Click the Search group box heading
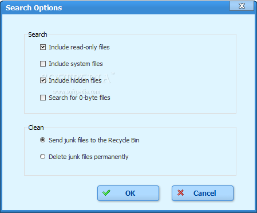257x213 pixels. point(38,34)
